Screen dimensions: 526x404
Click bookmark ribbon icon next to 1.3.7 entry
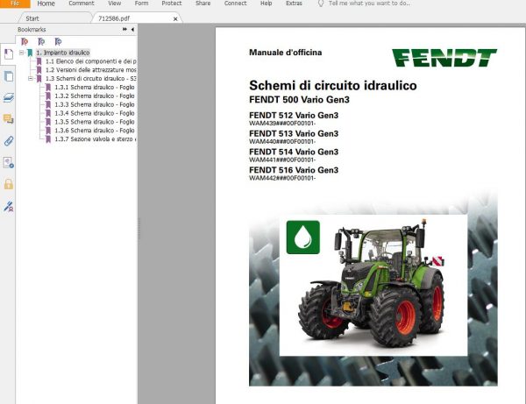[x=48, y=139]
